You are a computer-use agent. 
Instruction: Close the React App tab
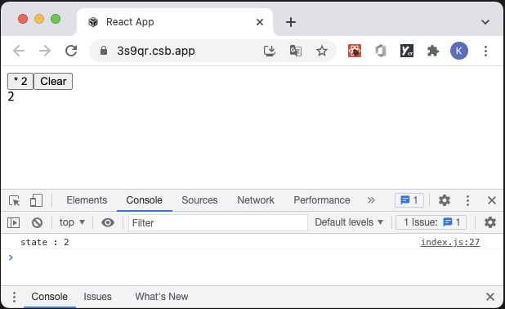coord(260,22)
